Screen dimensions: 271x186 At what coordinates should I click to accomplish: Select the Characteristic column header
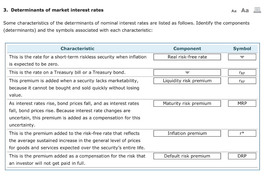[77, 48]
